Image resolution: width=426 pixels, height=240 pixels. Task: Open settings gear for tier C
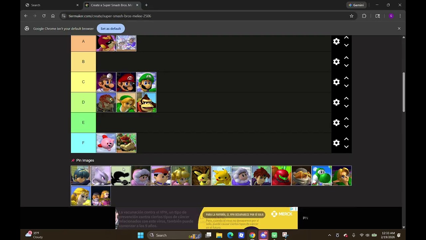pos(336,82)
